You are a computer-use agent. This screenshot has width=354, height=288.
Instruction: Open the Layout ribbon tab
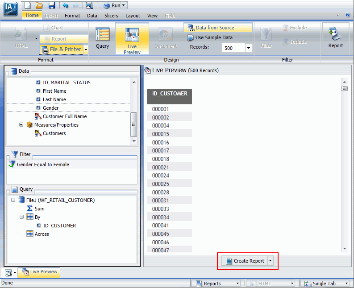click(x=133, y=16)
